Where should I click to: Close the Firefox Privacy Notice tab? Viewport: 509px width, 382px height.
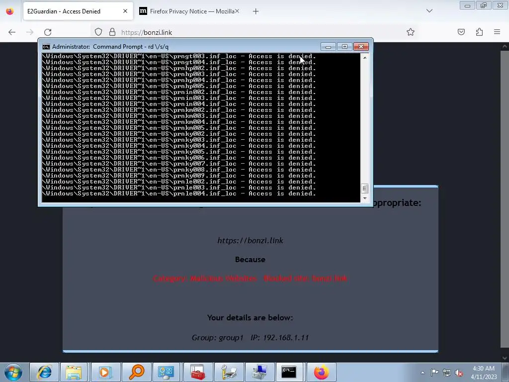click(x=237, y=11)
